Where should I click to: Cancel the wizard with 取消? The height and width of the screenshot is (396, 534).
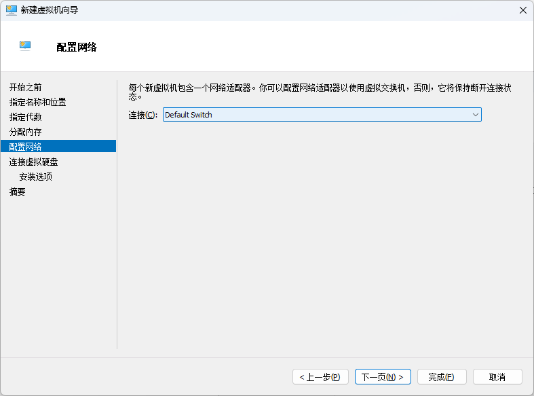(497, 377)
